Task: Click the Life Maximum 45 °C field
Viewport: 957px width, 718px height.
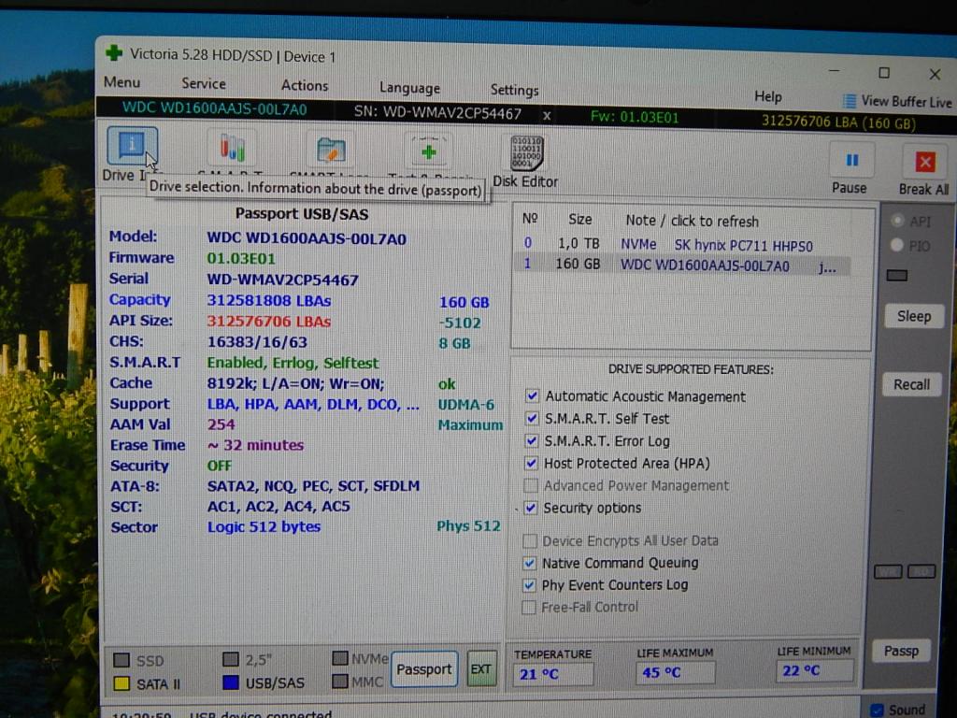Action: 675,672
